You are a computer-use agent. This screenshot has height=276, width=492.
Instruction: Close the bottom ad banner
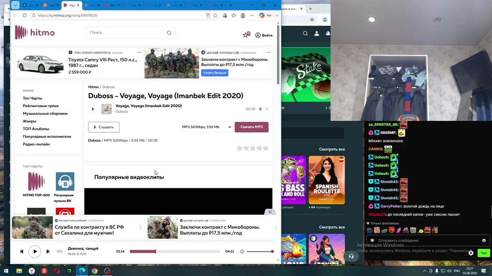pos(270,212)
